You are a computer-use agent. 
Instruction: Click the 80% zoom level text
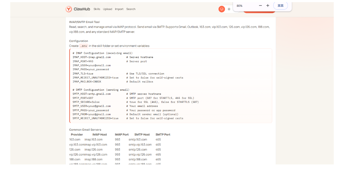(240, 6)
